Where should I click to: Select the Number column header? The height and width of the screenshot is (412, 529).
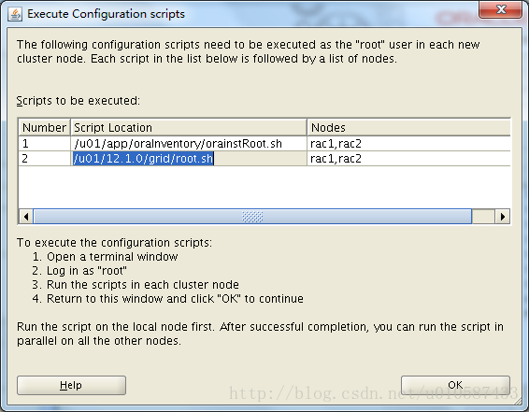coord(44,127)
